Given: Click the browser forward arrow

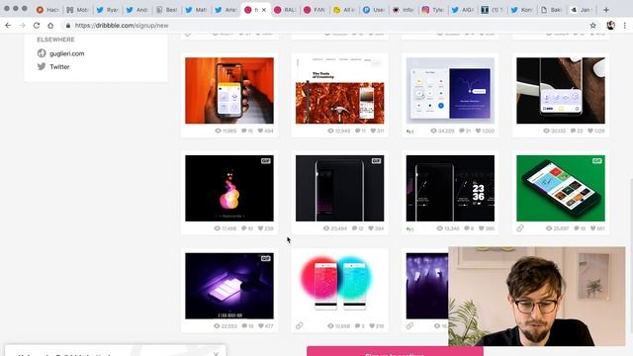Looking at the screenshot, I should pos(22,26).
